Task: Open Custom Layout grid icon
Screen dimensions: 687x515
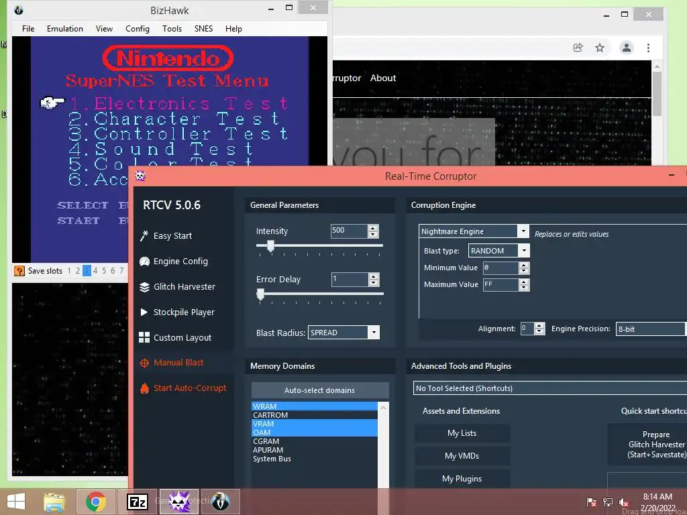Action: tap(144, 337)
